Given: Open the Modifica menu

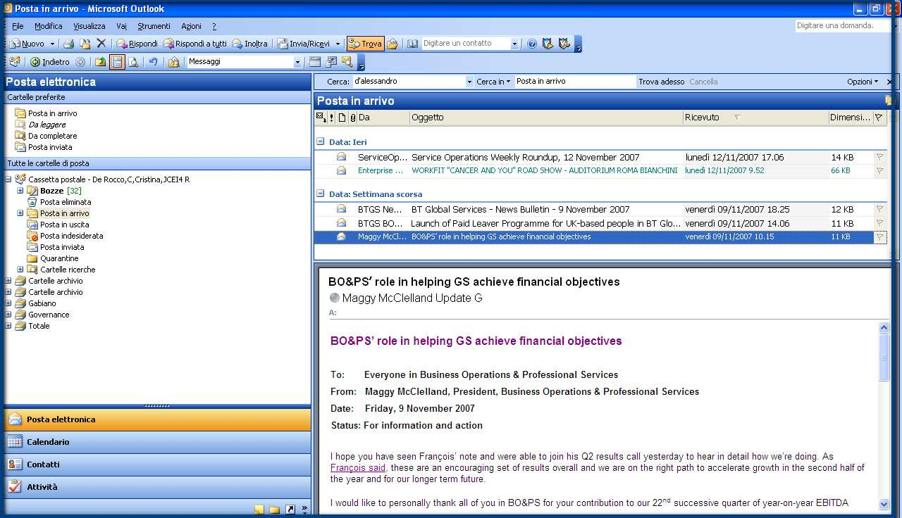Looking at the screenshot, I should (49, 26).
